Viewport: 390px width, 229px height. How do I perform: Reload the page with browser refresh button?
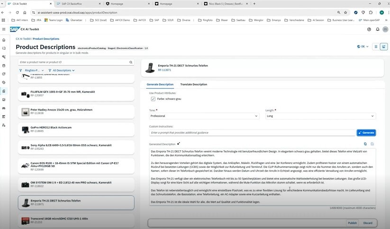pos(17,12)
